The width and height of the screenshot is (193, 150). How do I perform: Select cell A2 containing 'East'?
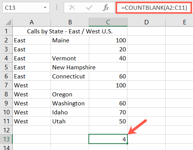click(x=32, y=40)
